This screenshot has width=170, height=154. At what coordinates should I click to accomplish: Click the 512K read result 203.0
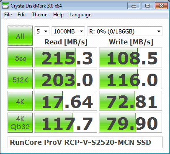(x=66, y=79)
